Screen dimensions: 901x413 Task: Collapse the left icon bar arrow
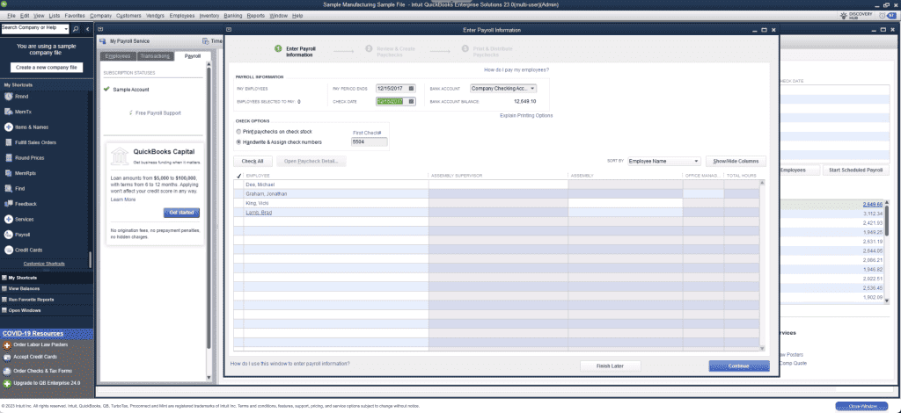tap(87, 29)
